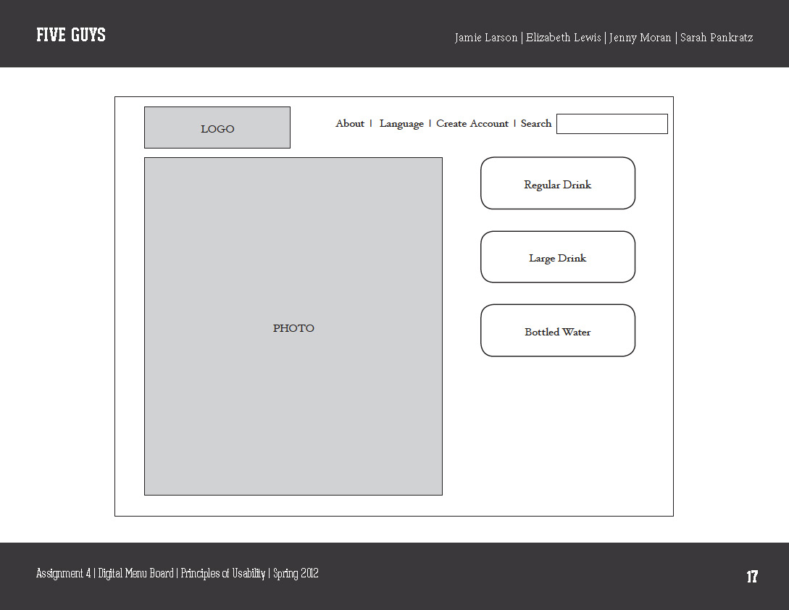Click the Assignment 4 footer text
Viewport: 789px width, 610px height.
(x=63, y=573)
